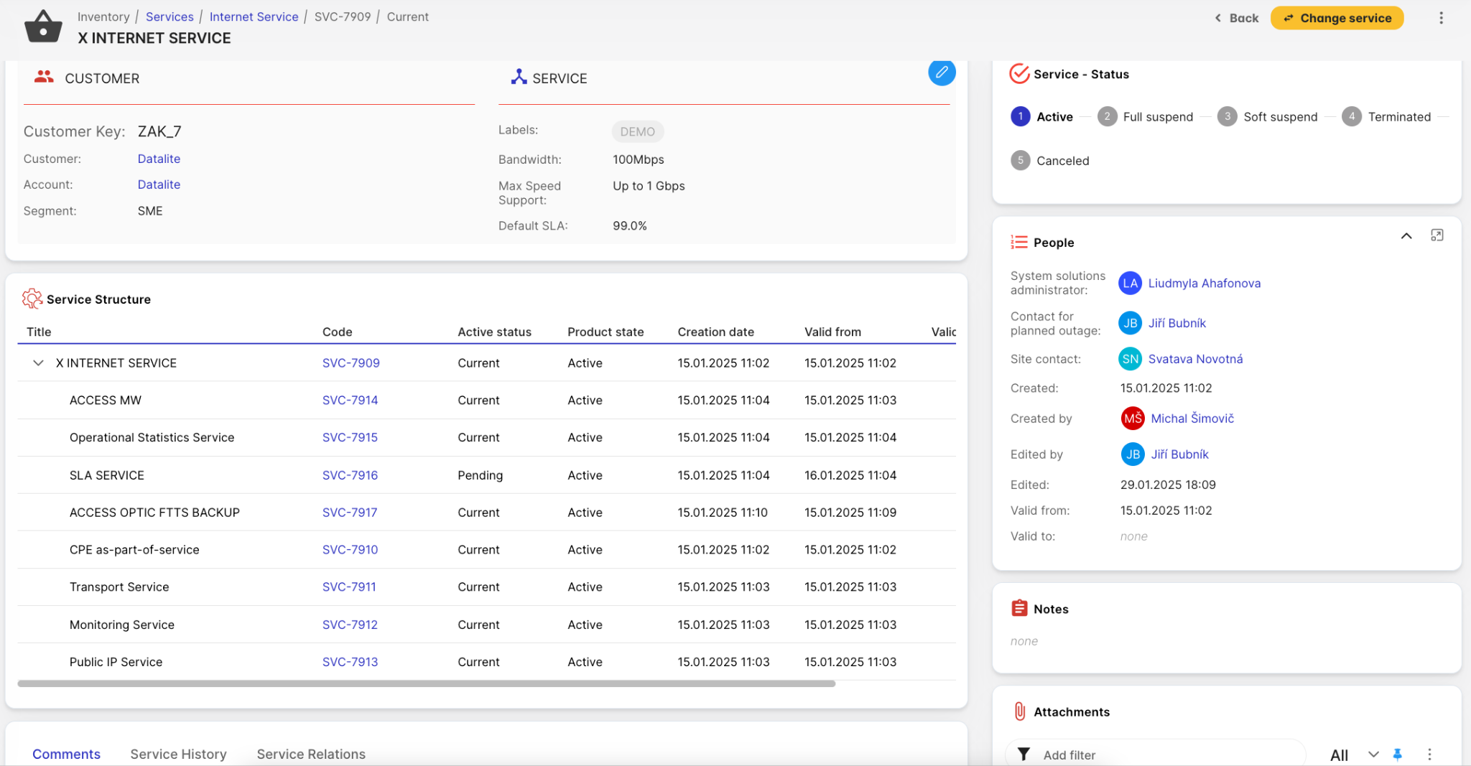The height and width of the screenshot is (766, 1471).
Task: Click the shopping basket inventory logo
Action: (43, 27)
